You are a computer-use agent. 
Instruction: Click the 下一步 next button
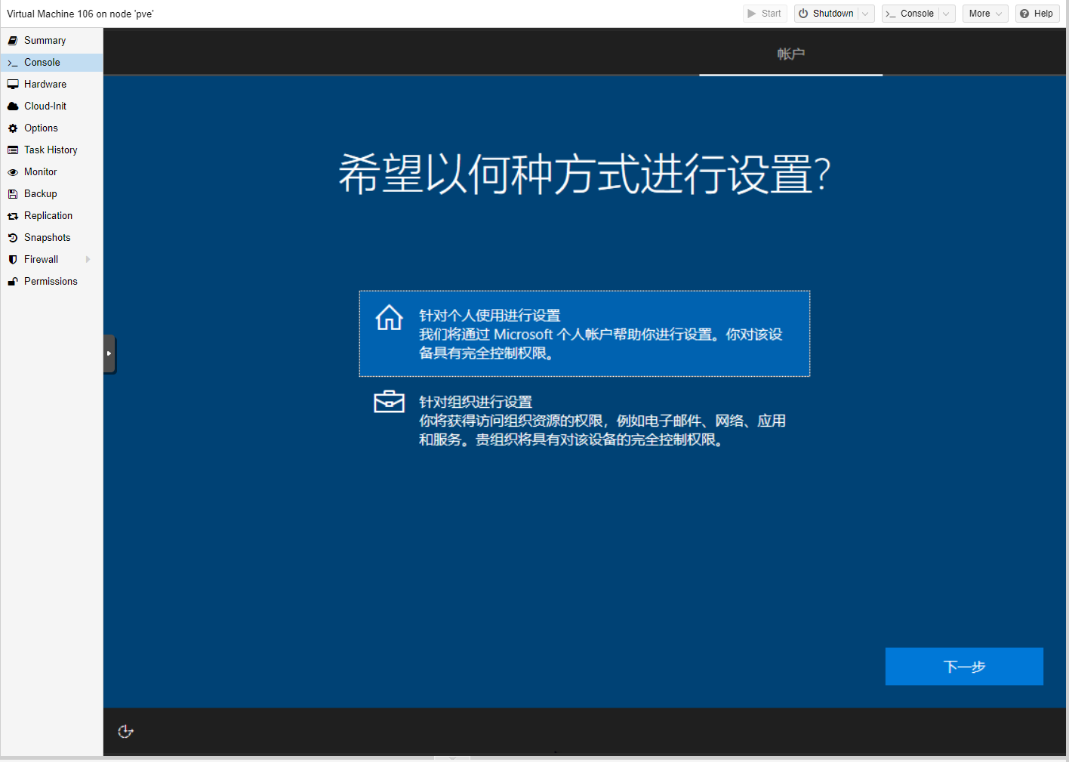pyautogui.click(x=964, y=666)
